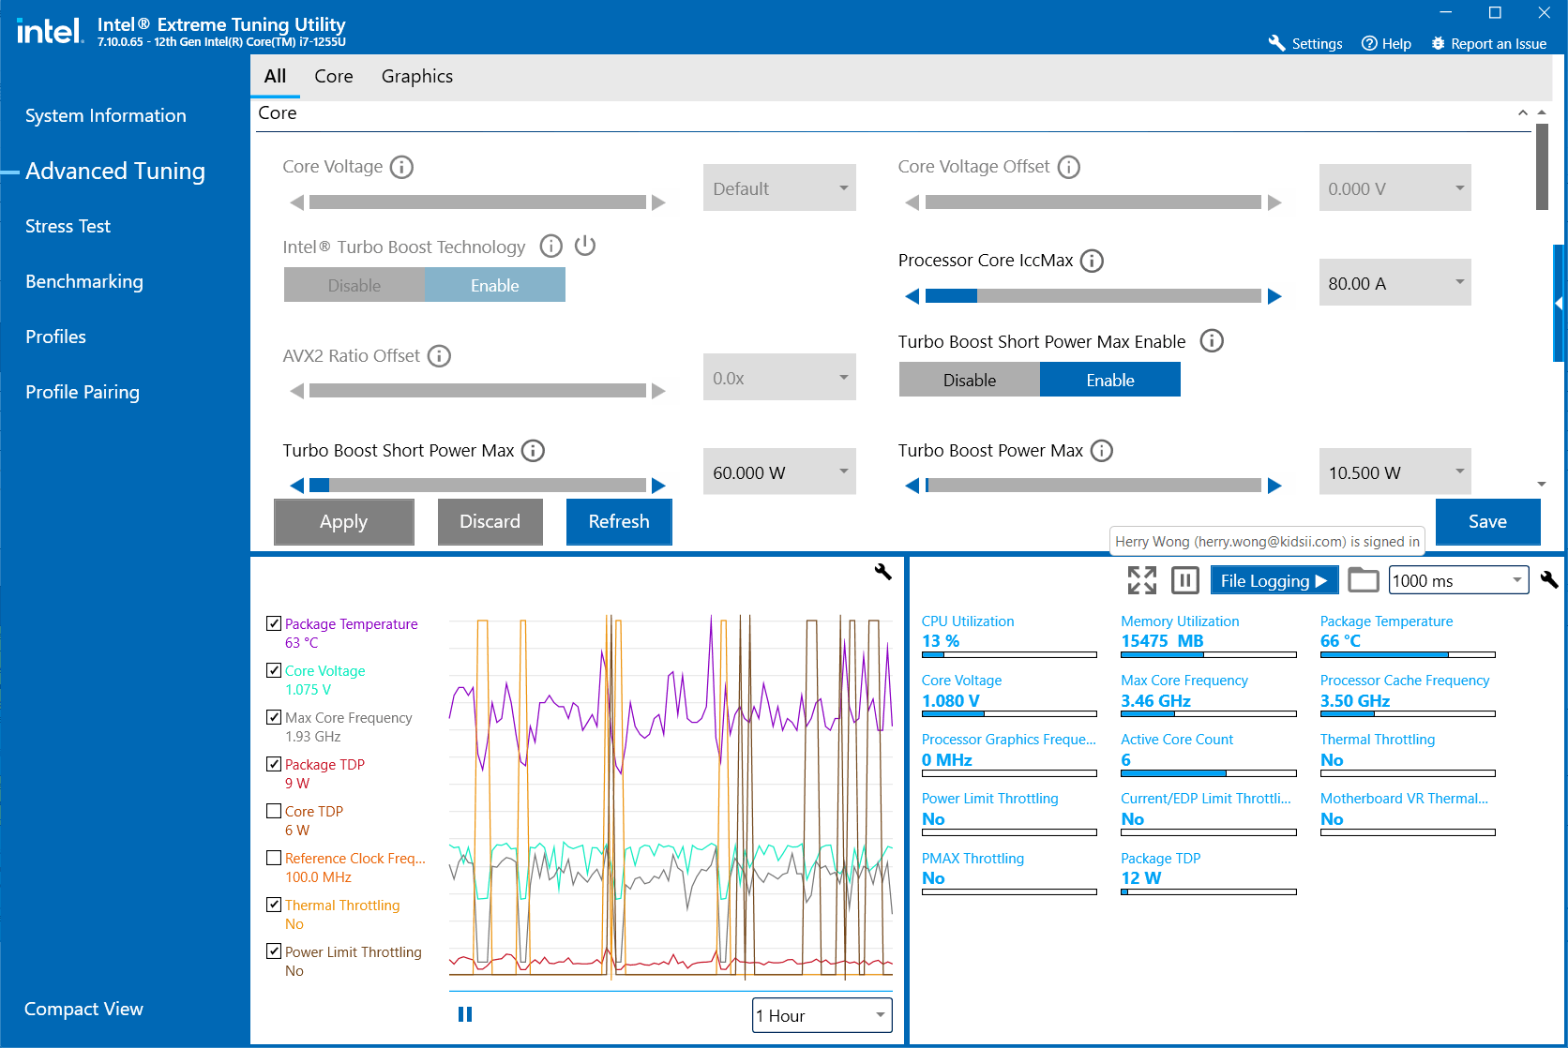Open monitor panel wrench settings

tap(1549, 580)
